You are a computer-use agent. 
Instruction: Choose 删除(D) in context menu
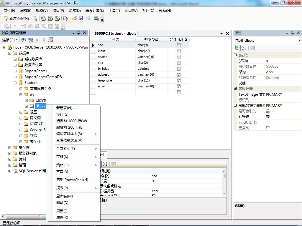pyautogui.click(x=73, y=202)
